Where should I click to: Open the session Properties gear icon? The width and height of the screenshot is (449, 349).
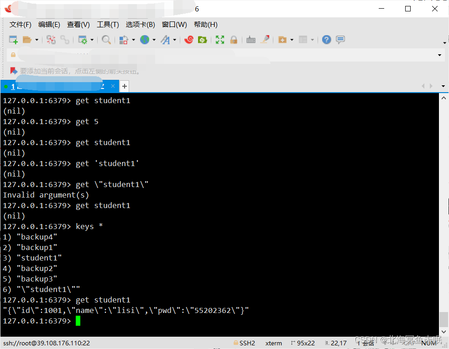pyautogui.click(x=83, y=40)
